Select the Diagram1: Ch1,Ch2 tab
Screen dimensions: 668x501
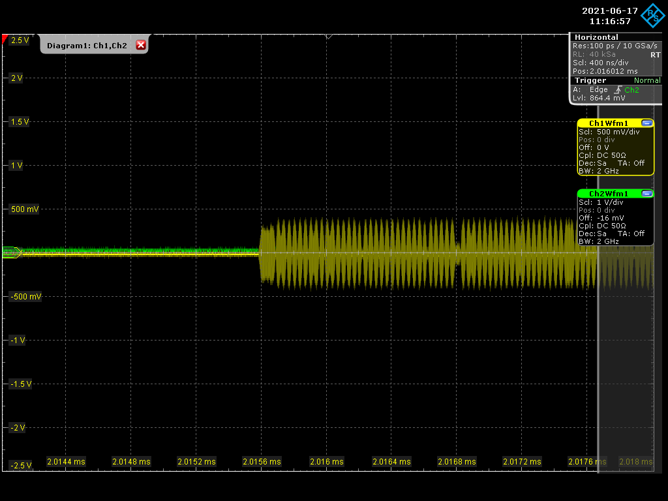86,45
